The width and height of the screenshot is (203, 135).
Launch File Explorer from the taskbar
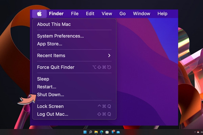(96, 132)
